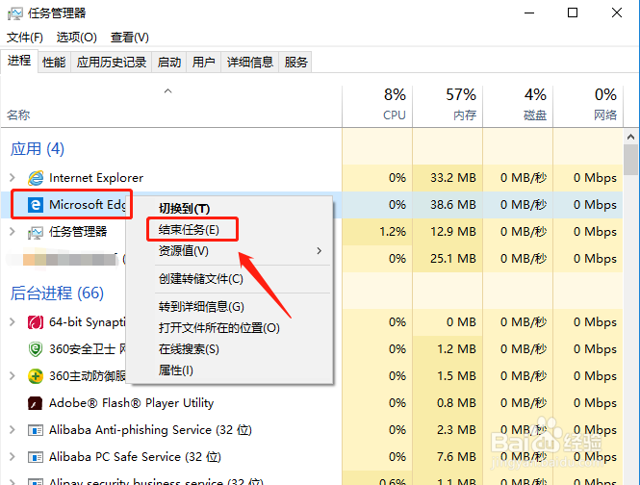The height and width of the screenshot is (485, 640).
Task: Sort by the 内存 column header
Action: point(448,106)
